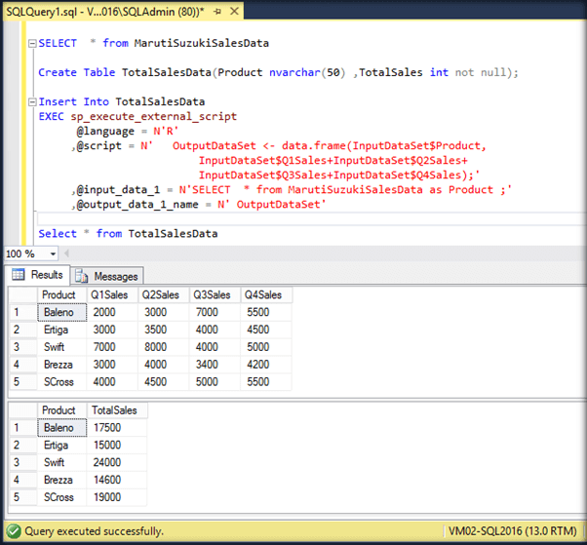Collapse the SELECT statement outline marker
Viewport: 587px width, 545px height.
(x=31, y=44)
